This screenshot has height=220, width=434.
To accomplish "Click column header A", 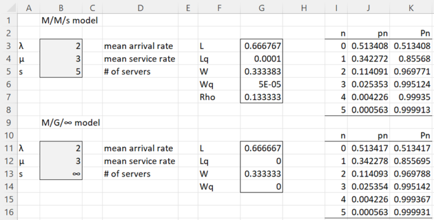I will (28, 8).
